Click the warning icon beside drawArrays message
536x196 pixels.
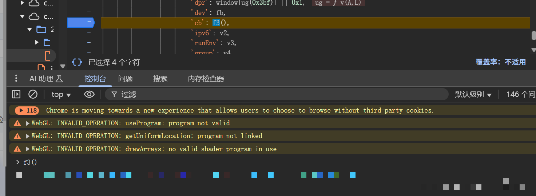click(17, 149)
